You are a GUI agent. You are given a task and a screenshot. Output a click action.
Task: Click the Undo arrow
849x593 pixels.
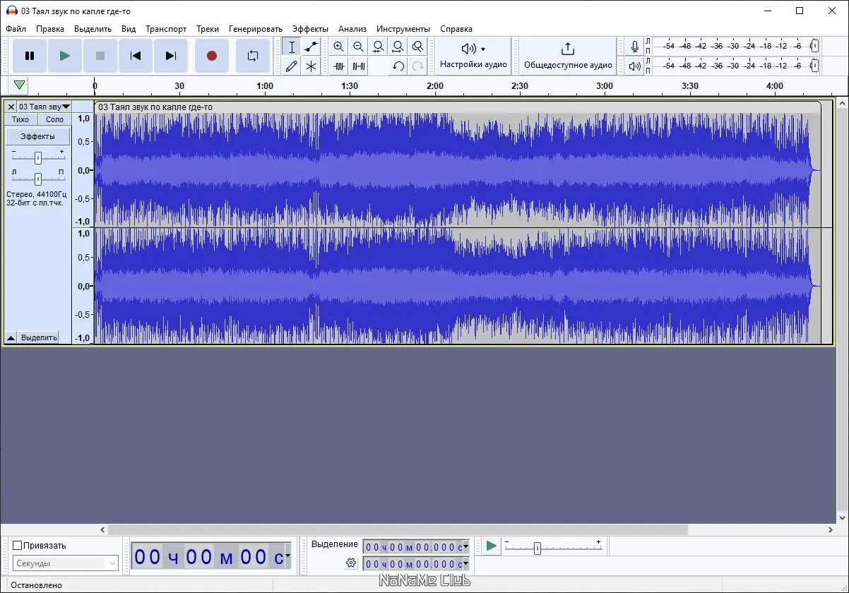click(398, 66)
